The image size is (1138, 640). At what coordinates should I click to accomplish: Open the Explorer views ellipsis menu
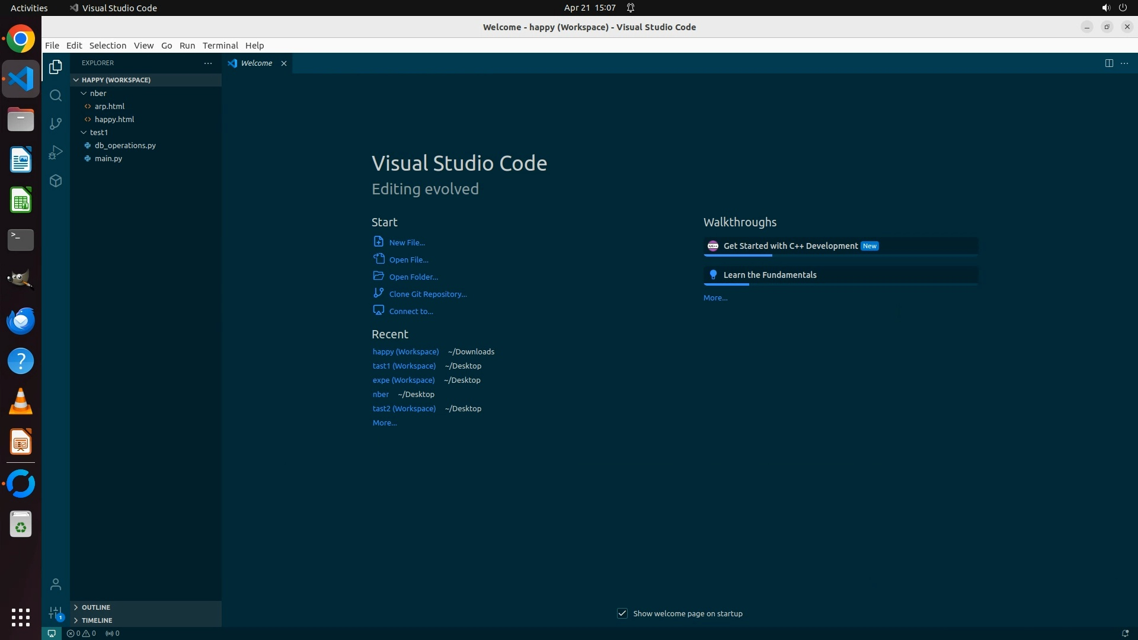(x=208, y=63)
